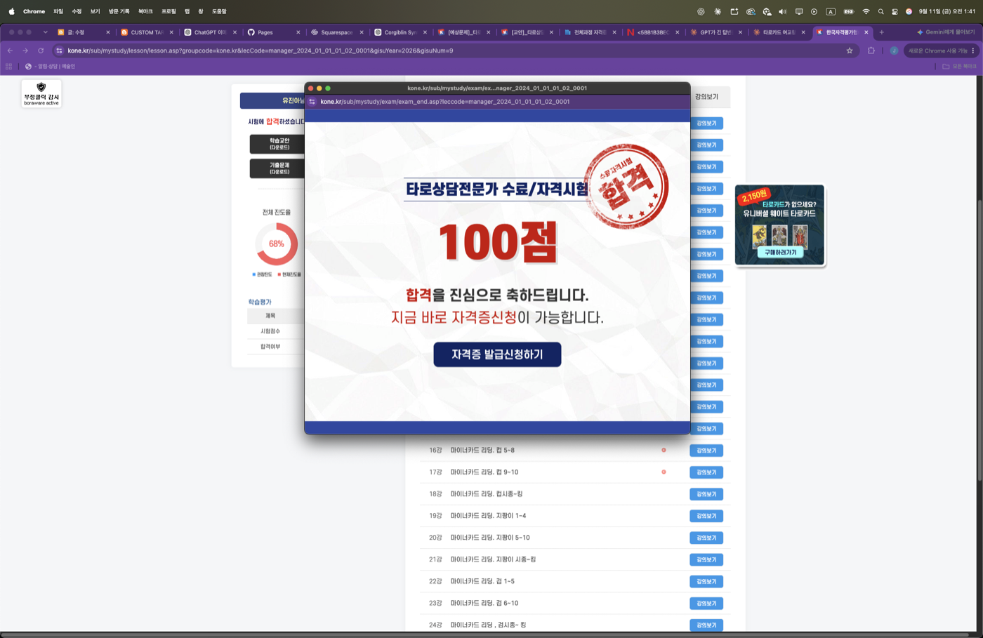983x638 pixels.
Task: Switch to the CUSTOM TAR tab
Action: click(147, 32)
